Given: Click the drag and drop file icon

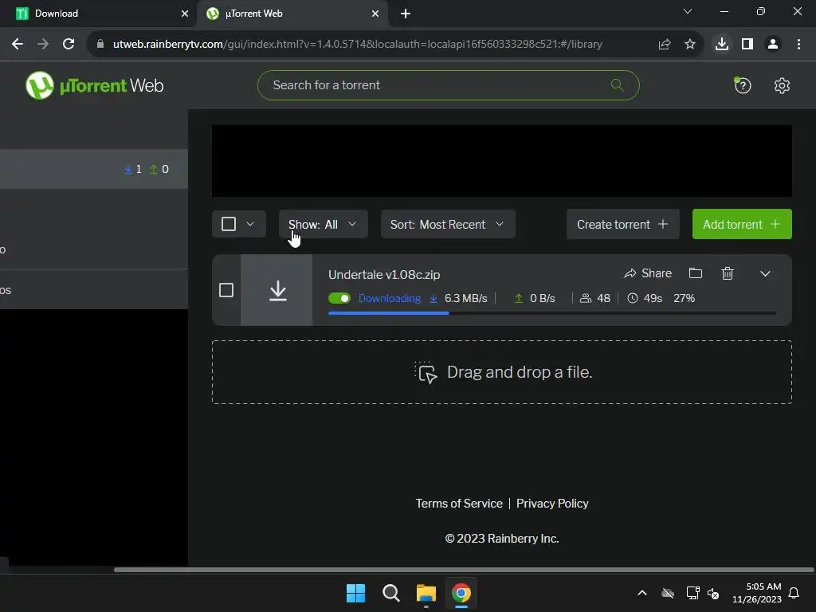Looking at the screenshot, I should (x=426, y=373).
